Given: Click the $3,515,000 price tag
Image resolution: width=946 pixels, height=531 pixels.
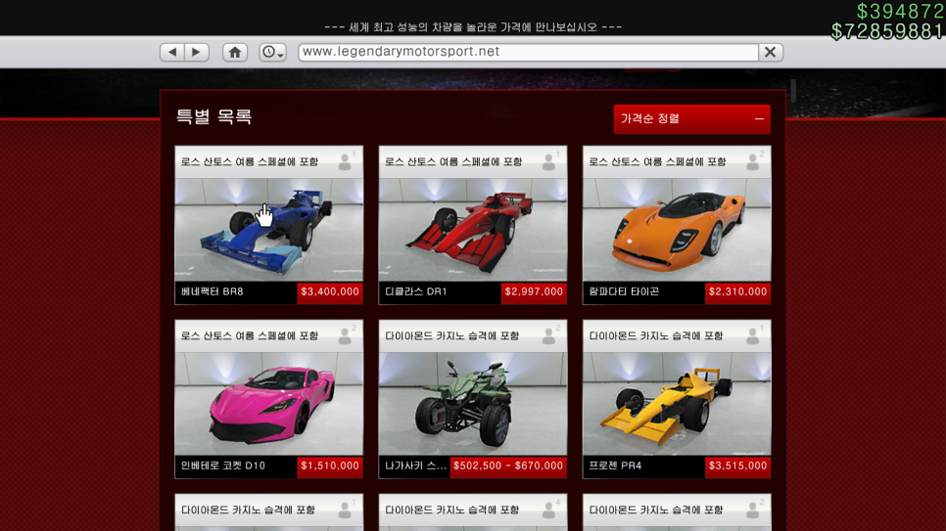Looking at the screenshot, I should (737, 465).
